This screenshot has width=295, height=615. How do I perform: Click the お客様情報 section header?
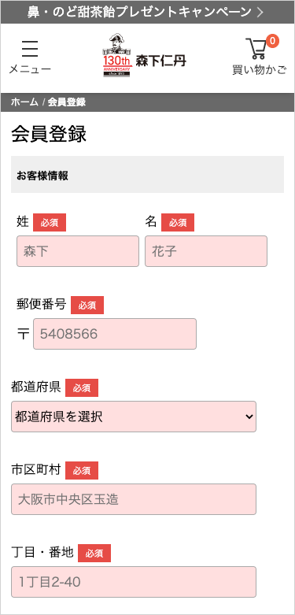click(147, 175)
